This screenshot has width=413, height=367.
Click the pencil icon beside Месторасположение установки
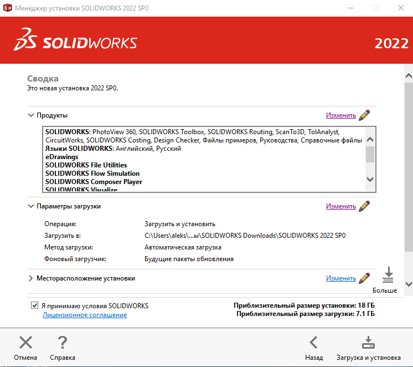tap(364, 278)
